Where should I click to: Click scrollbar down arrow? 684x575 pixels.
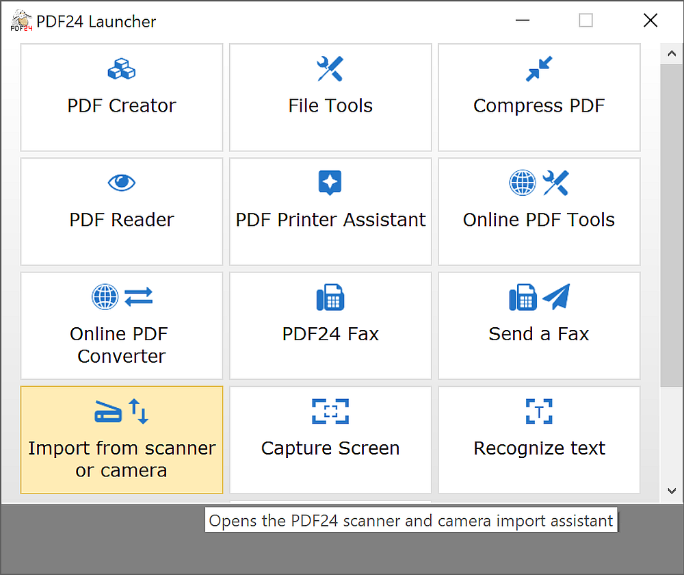pos(672,491)
